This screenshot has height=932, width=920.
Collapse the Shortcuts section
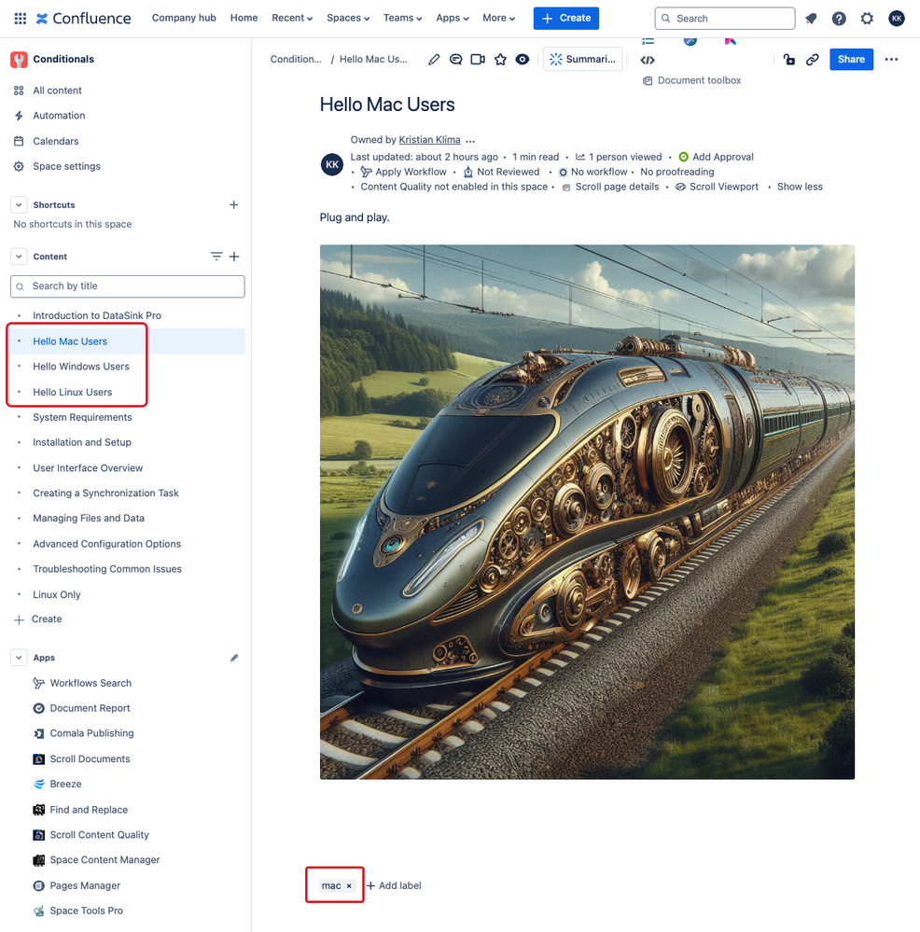pyautogui.click(x=19, y=205)
